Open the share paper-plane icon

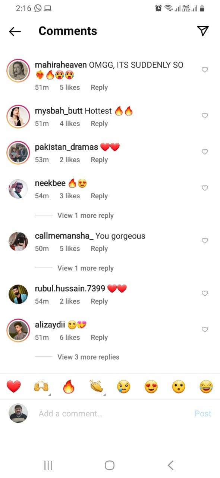pos(202,31)
